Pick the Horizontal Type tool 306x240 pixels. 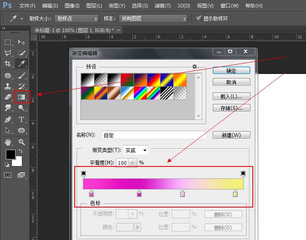coord(21,120)
